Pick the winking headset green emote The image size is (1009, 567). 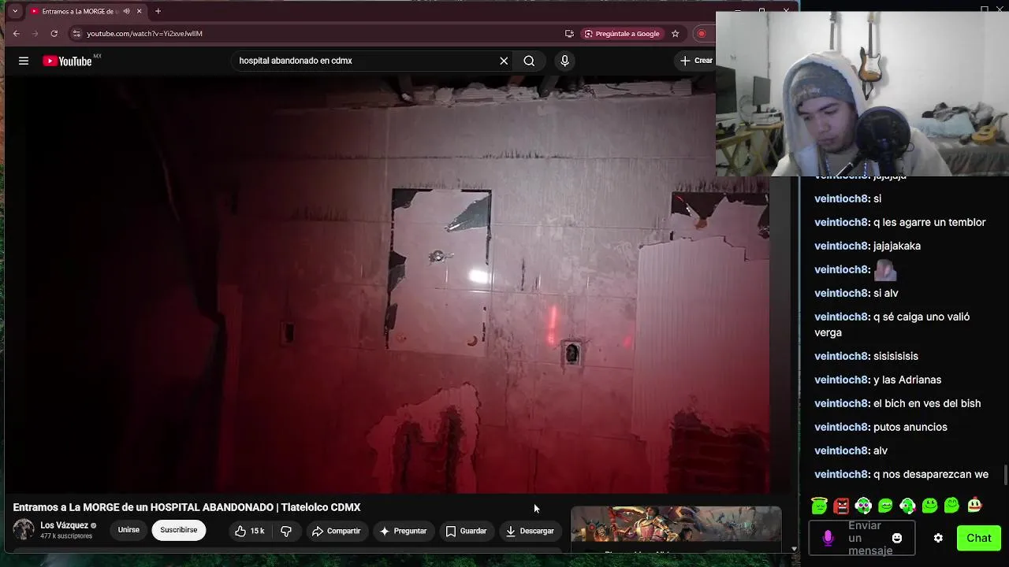907,506
